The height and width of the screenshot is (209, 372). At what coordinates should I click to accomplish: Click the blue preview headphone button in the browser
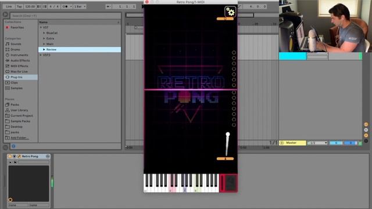[x=13, y=146]
